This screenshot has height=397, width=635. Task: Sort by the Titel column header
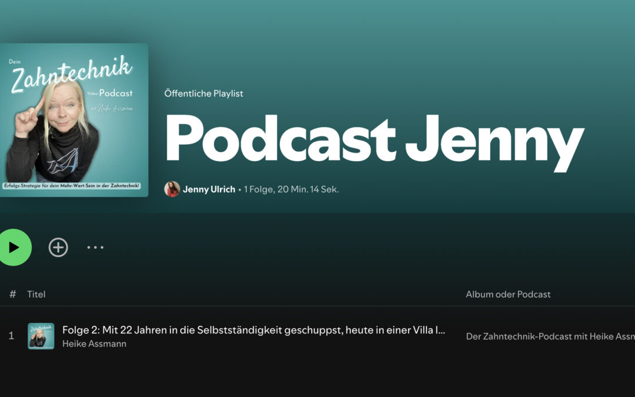pos(36,294)
